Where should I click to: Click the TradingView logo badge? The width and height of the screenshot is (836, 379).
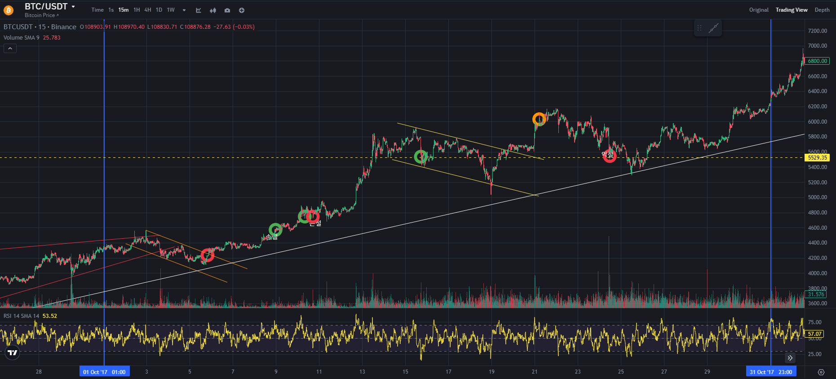[13, 353]
